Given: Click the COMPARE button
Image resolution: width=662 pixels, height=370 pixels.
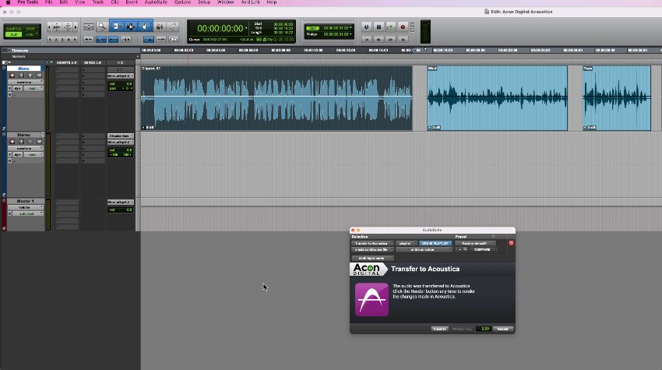Looking at the screenshot, I should point(483,249).
